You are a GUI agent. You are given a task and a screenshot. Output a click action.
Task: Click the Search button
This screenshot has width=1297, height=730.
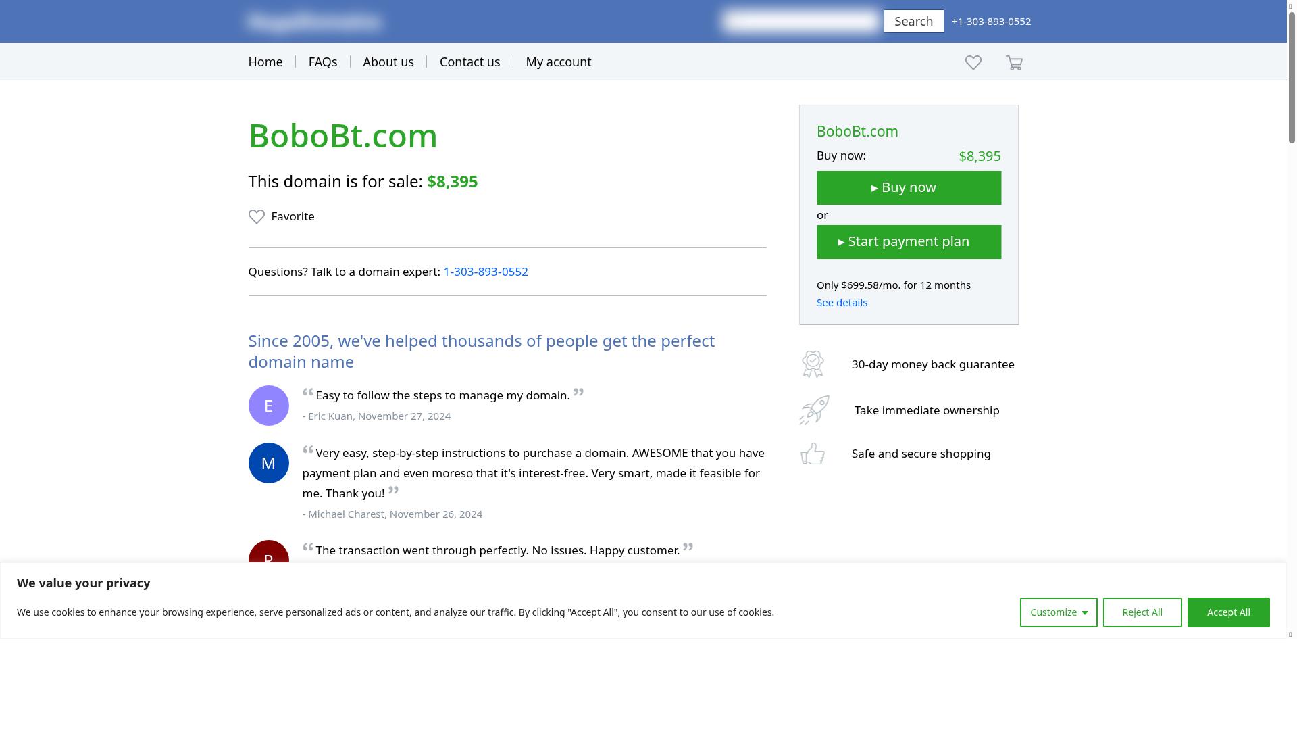pyautogui.click(x=913, y=21)
